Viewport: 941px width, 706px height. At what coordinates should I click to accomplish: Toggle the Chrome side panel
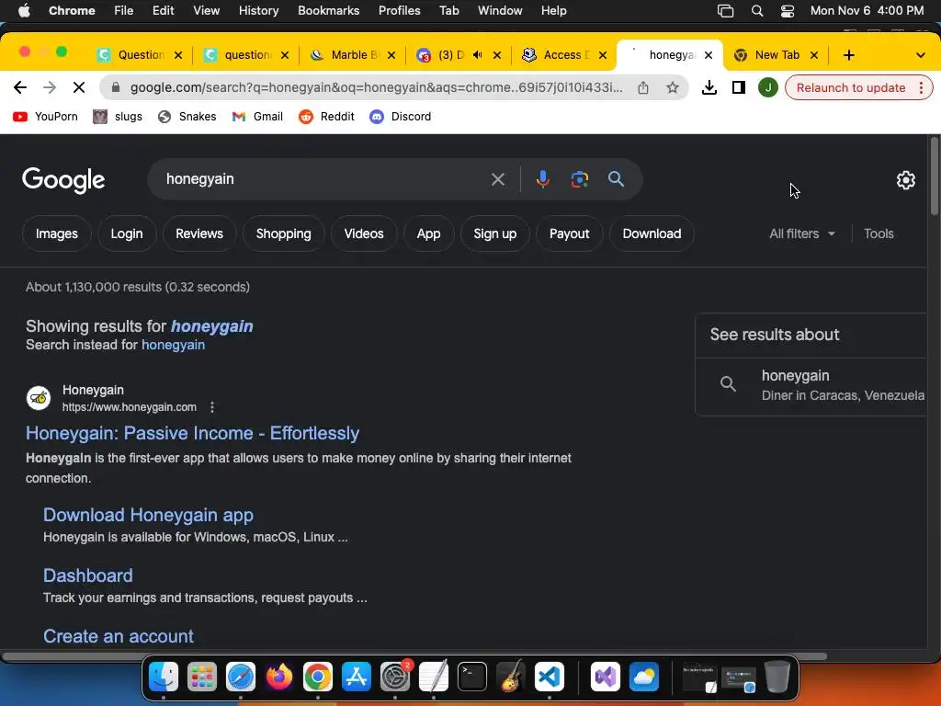[738, 87]
